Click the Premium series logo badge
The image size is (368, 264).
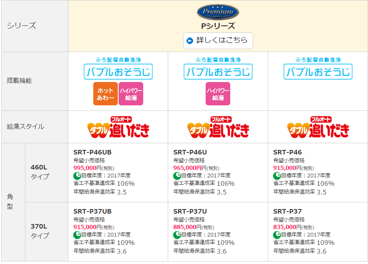(x=218, y=12)
